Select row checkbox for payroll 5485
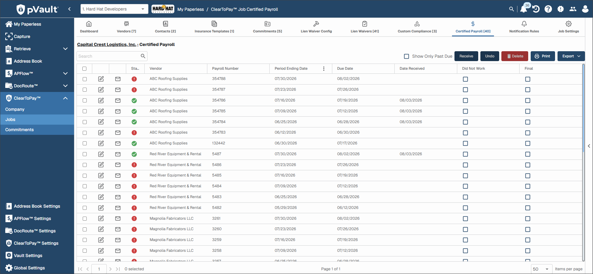Image resolution: width=593 pixels, height=274 pixels. pos(85,176)
